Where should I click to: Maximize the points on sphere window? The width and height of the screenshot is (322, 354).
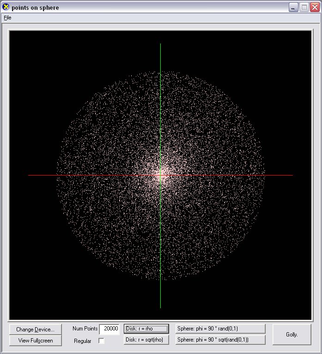tap(304, 7)
